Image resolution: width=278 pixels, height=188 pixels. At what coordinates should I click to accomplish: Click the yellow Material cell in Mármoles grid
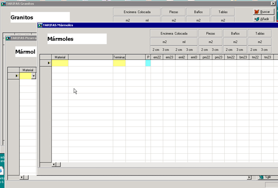pyautogui.click(x=60, y=63)
